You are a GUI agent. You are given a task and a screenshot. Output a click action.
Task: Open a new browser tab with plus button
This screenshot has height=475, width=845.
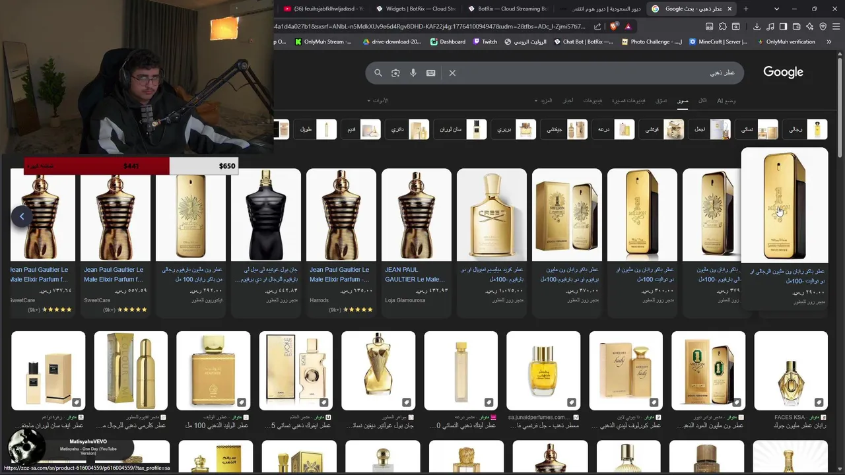pos(745,9)
